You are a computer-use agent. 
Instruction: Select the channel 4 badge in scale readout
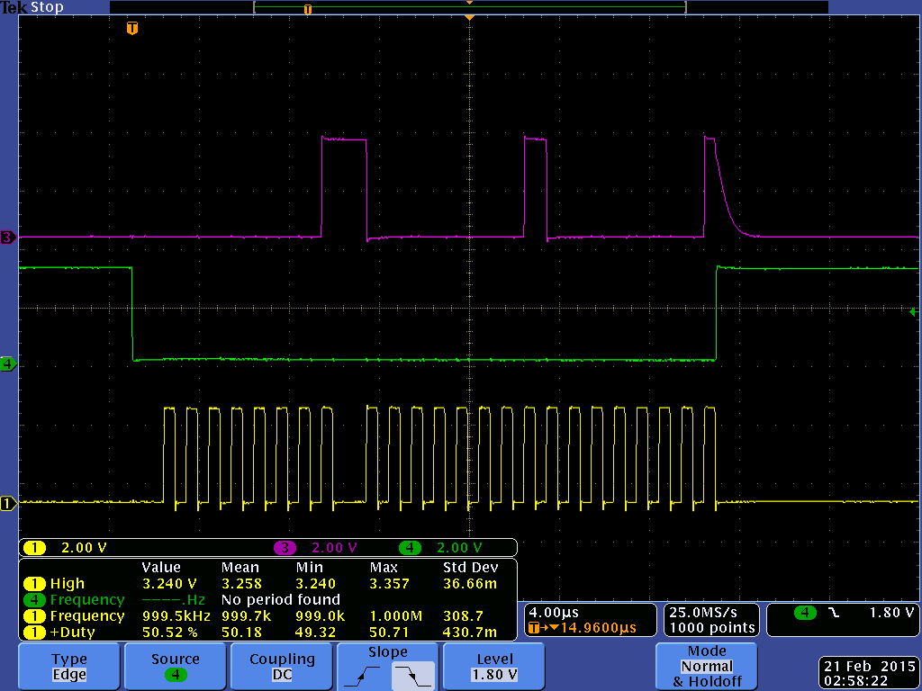point(410,548)
